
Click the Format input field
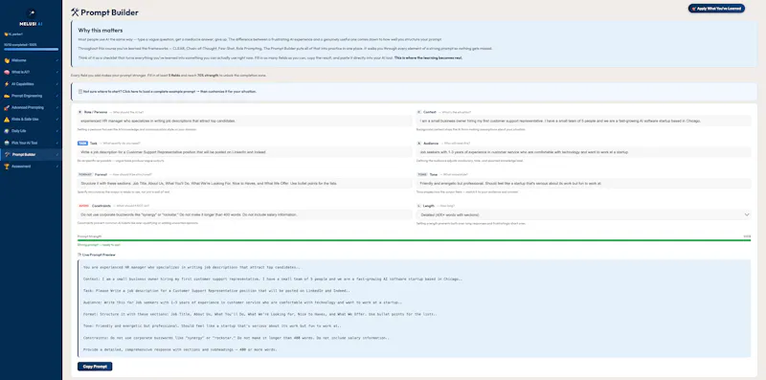pyautogui.click(x=244, y=183)
